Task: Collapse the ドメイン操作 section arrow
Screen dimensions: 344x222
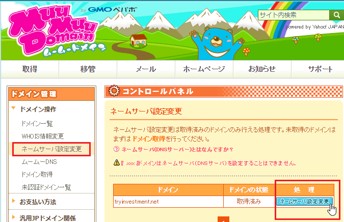Action: click(x=13, y=108)
